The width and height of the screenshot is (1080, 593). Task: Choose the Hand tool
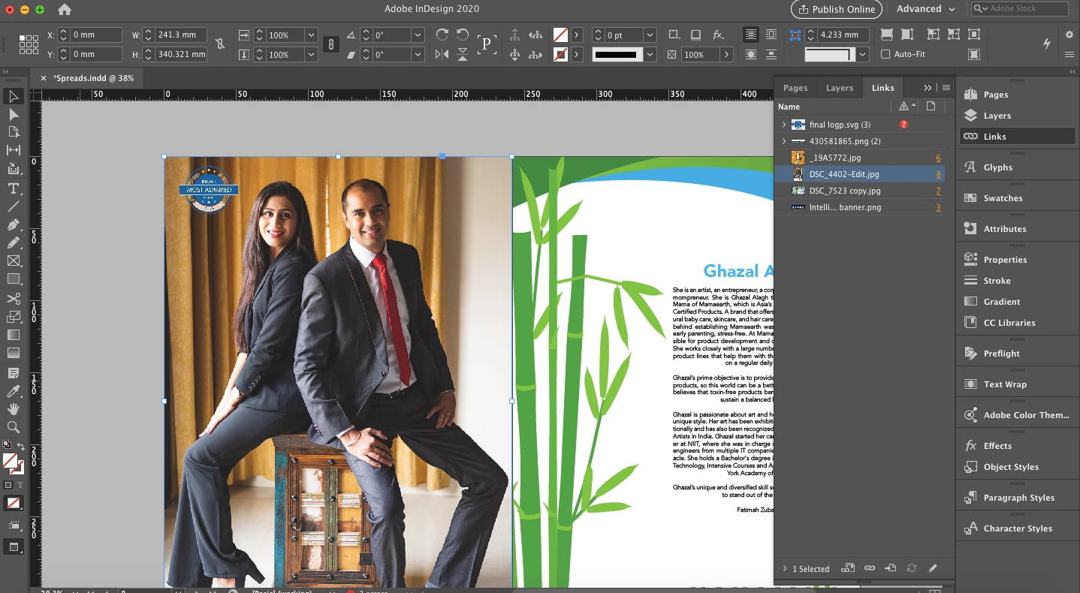coord(14,409)
